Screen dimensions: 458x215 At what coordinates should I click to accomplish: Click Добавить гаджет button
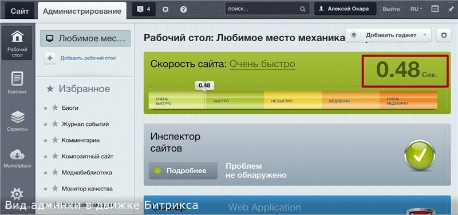click(x=389, y=35)
